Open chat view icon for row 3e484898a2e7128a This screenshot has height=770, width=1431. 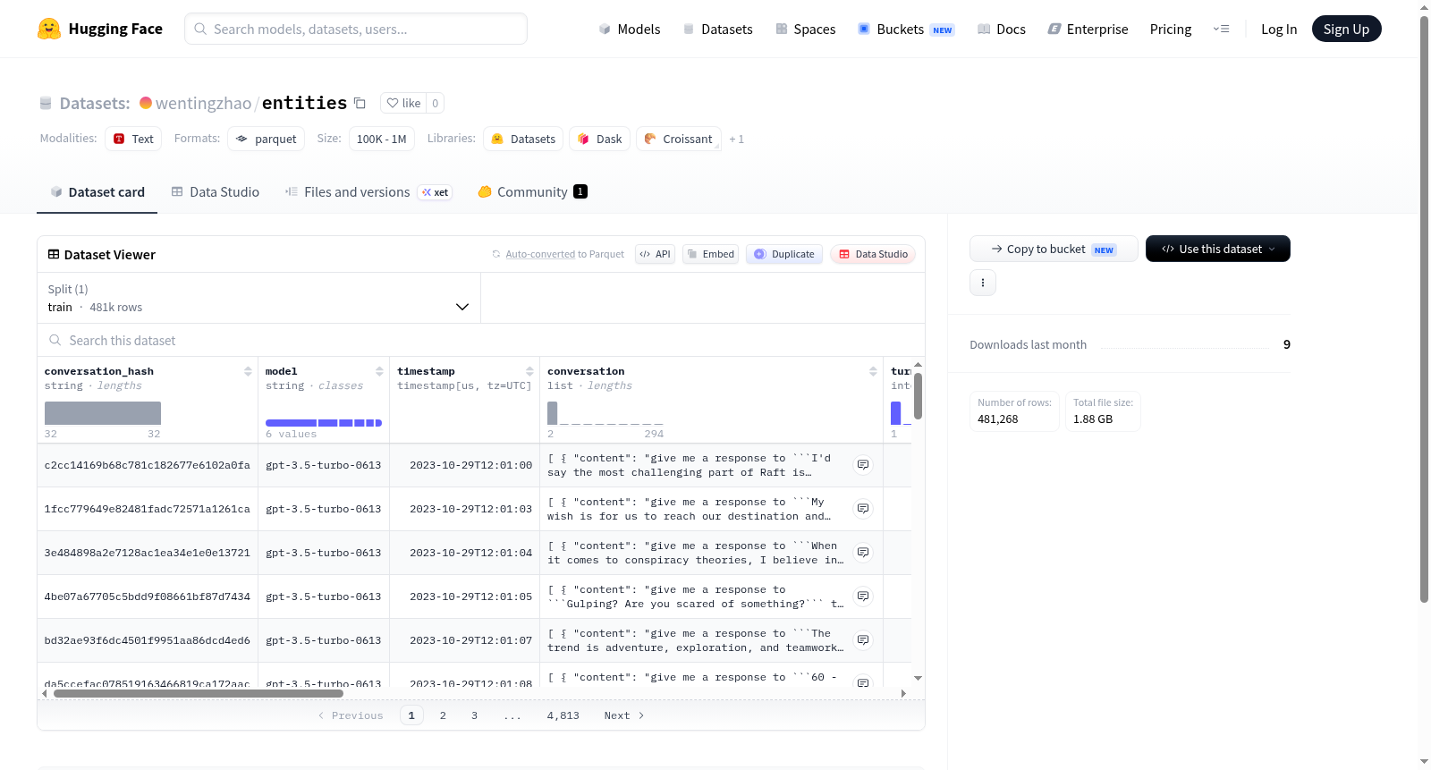pos(863,553)
